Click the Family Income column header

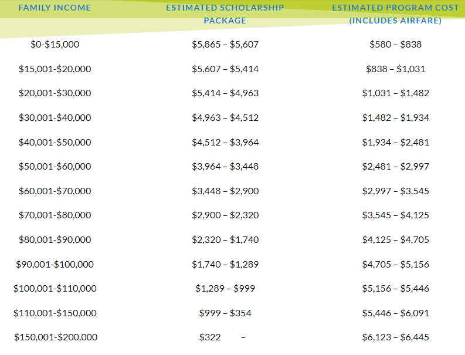click(x=55, y=8)
